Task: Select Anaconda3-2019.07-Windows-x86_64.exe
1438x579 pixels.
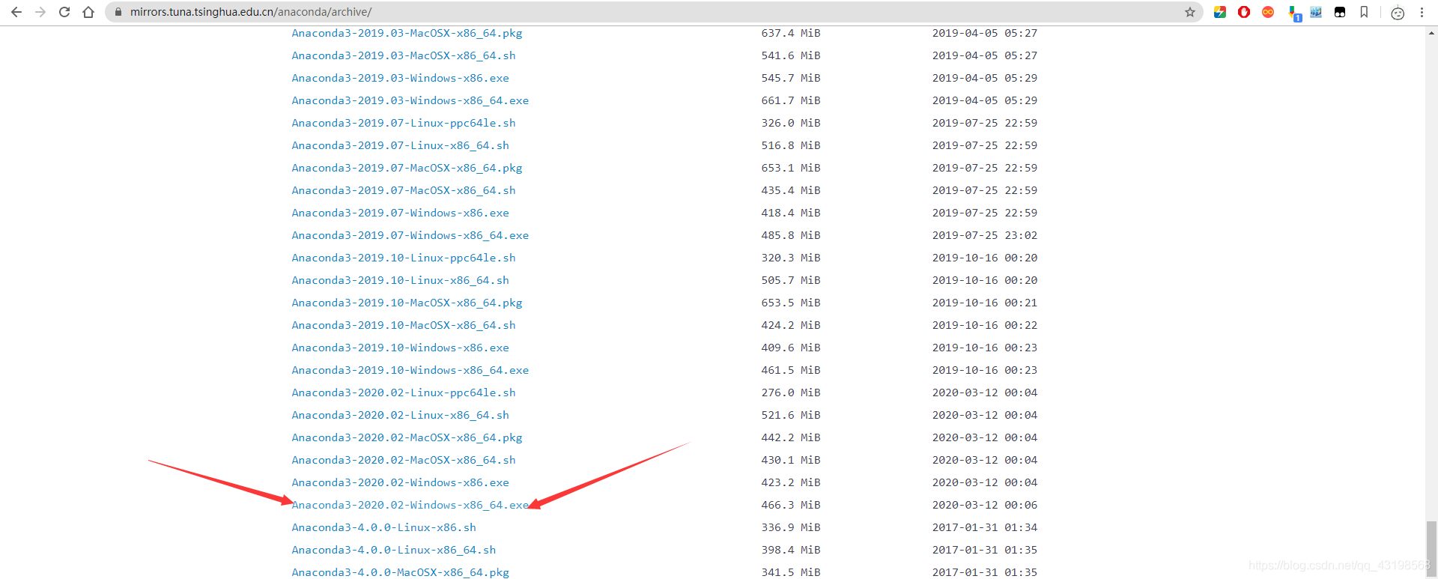Action: click(410, 235)
